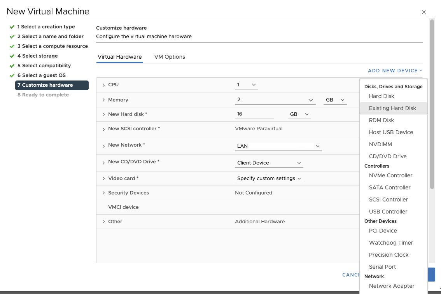Choose Existing Hard Disk from menu
The image size is (441, 294).
392,108
